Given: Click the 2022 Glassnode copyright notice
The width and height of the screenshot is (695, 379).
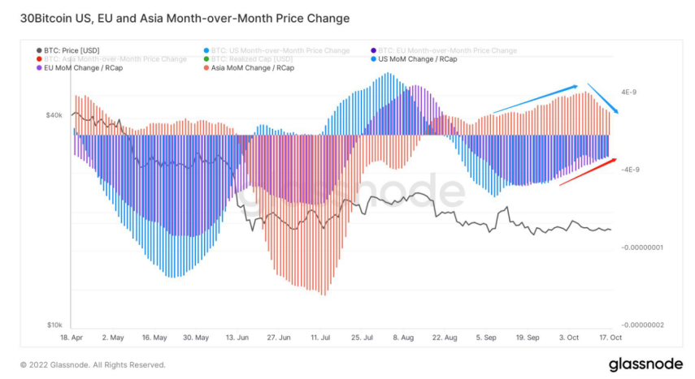Looking at the screenshot, I should [x=93, y=364].
